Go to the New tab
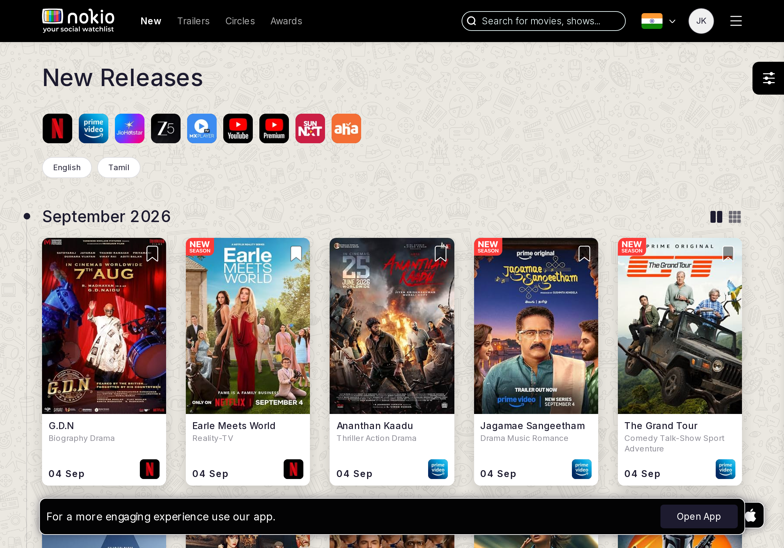The height and width of the screenshot is (548, 784). pyautogui.click(x=151, y=21)
